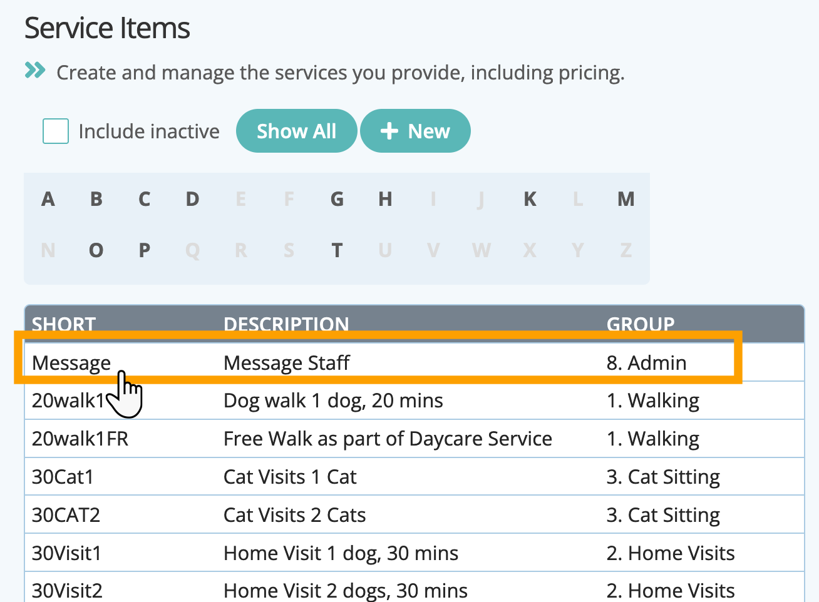819x602 pixels.
Task: Select Cat Visits 1 Cat description
Action: [290, 477]
